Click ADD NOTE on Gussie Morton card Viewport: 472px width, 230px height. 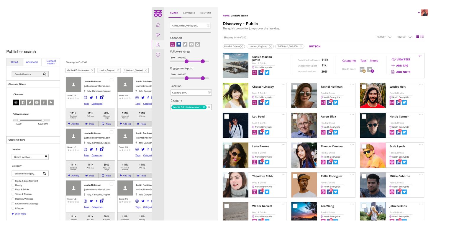coord(401,72)
